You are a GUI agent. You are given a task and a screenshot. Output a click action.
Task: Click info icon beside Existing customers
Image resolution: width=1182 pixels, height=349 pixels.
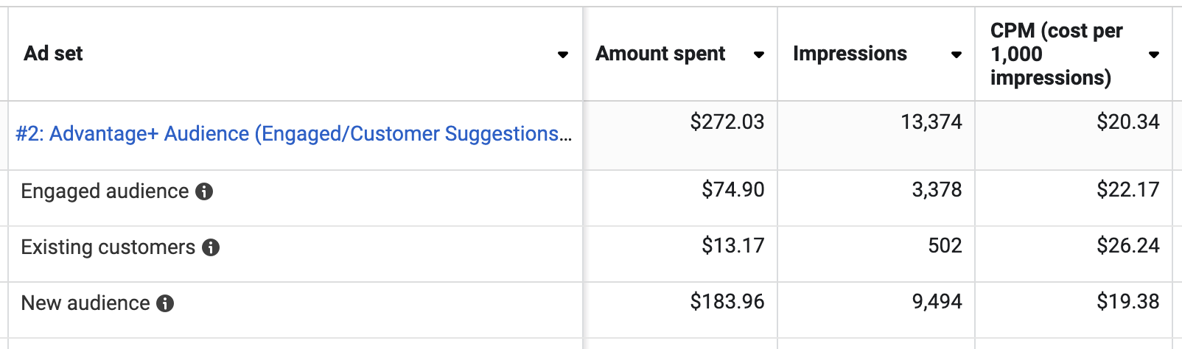pyautogui.click(x=211, y=247)
